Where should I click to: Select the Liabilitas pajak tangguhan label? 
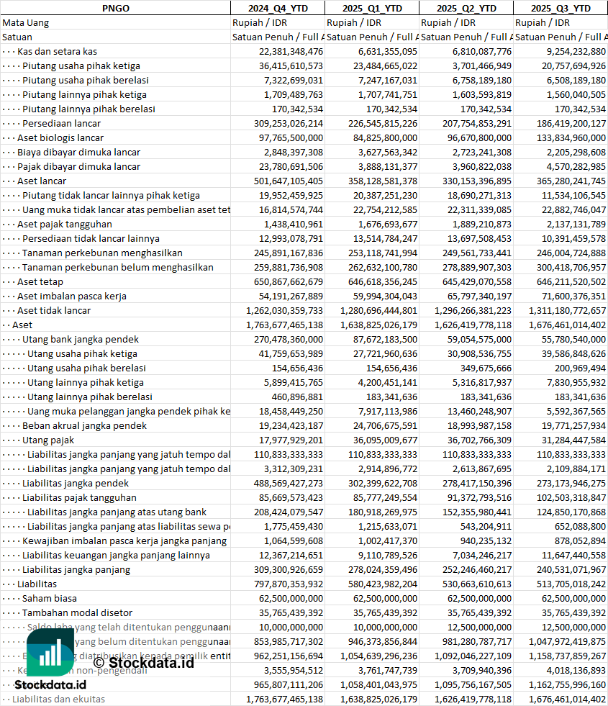click(80, 497)
